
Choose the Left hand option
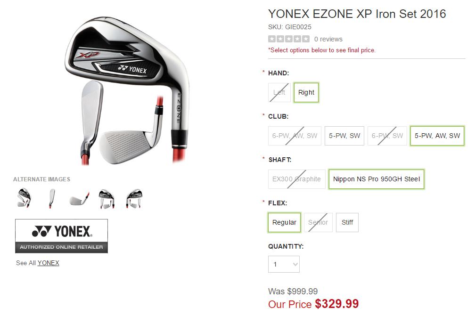[x=279, y=92]
